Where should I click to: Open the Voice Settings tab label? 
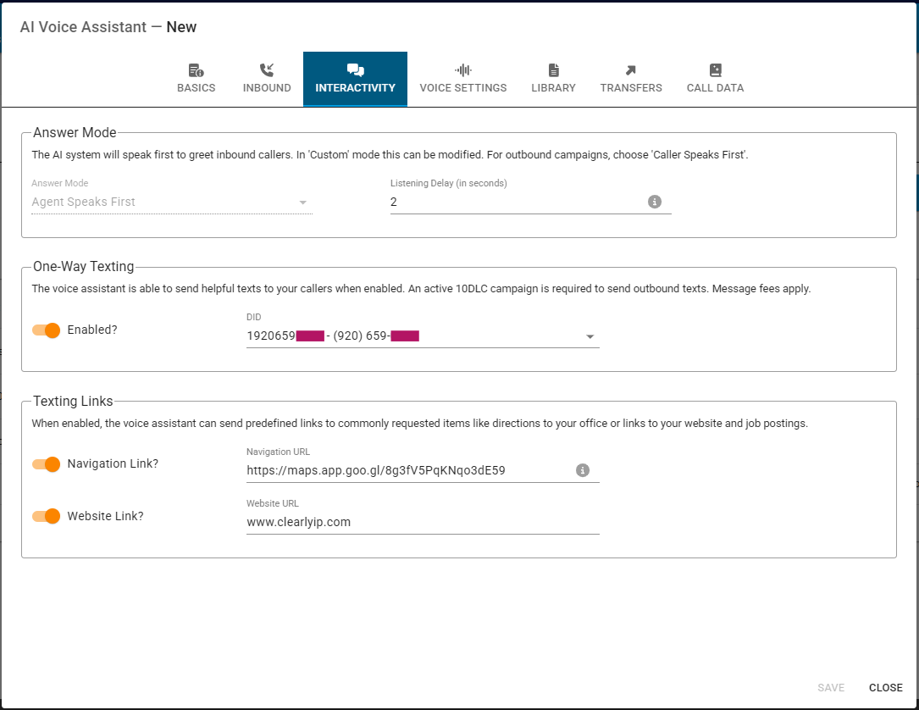coord(463,88)
